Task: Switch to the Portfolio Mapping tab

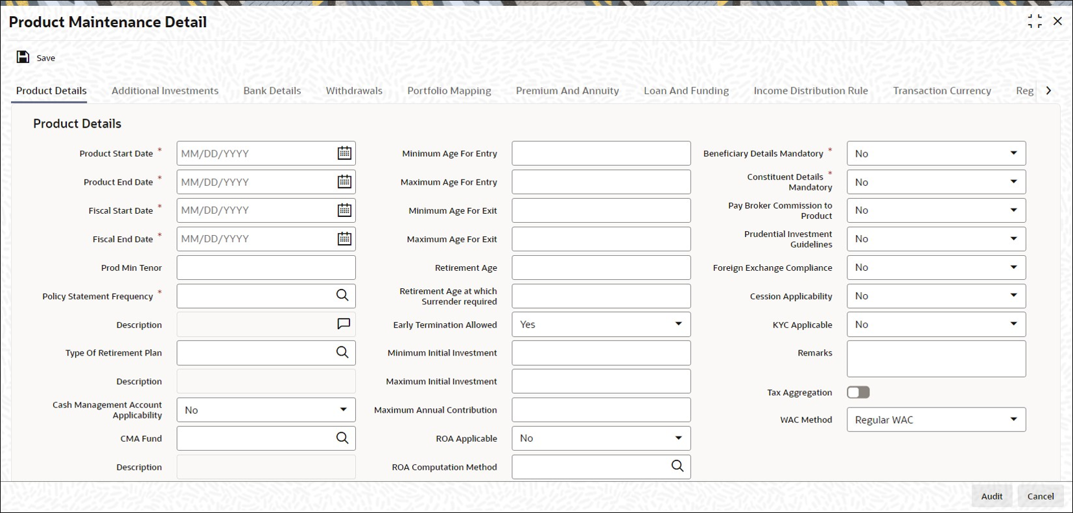Action: pos(449,91)
